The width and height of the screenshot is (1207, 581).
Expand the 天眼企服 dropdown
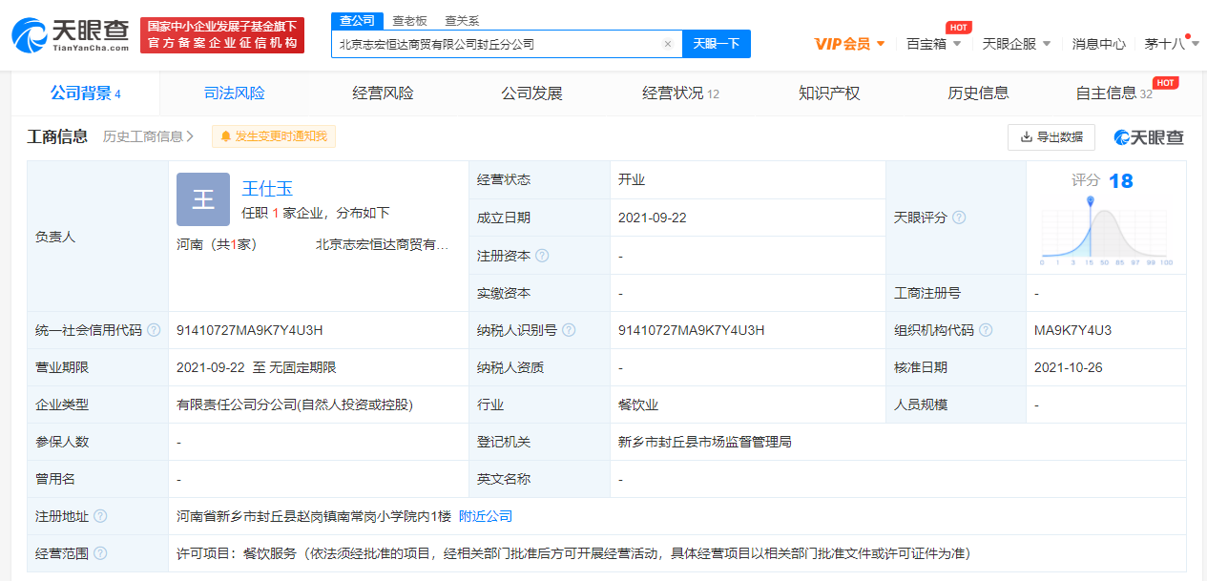[1016, 44]
